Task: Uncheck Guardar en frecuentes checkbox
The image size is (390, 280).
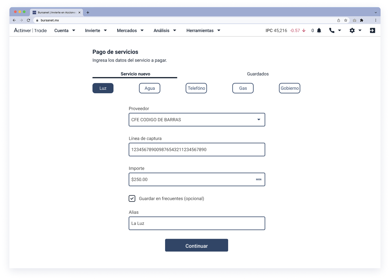Action: [132, 198]
